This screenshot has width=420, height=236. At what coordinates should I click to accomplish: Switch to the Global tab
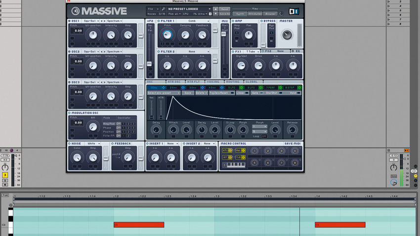pos(252,82)
